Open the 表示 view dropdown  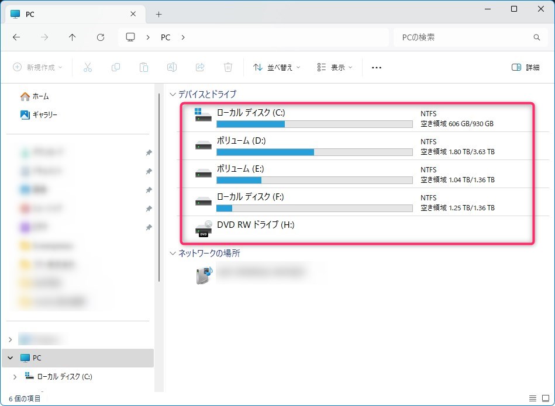335,67
